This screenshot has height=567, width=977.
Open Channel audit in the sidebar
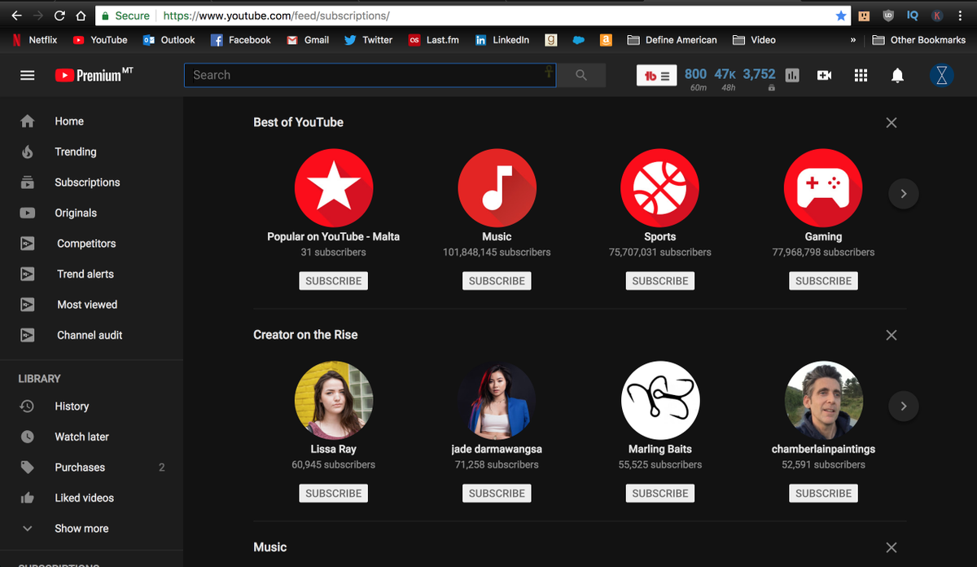pos(91,336)
